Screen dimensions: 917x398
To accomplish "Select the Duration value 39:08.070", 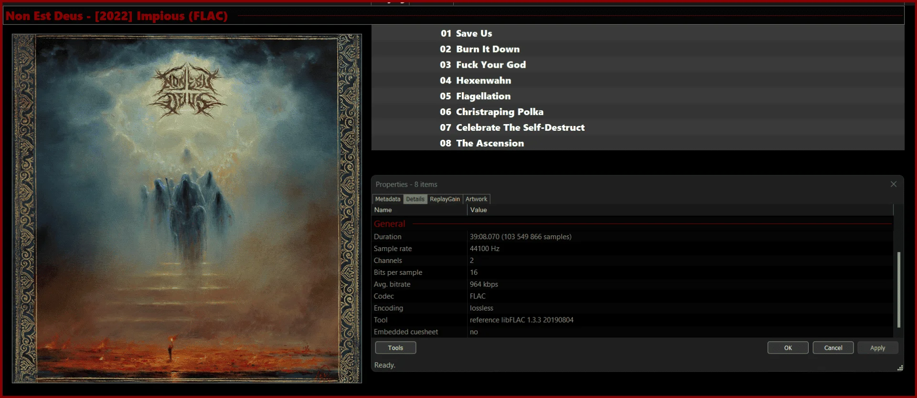I will tap(521, 237).
